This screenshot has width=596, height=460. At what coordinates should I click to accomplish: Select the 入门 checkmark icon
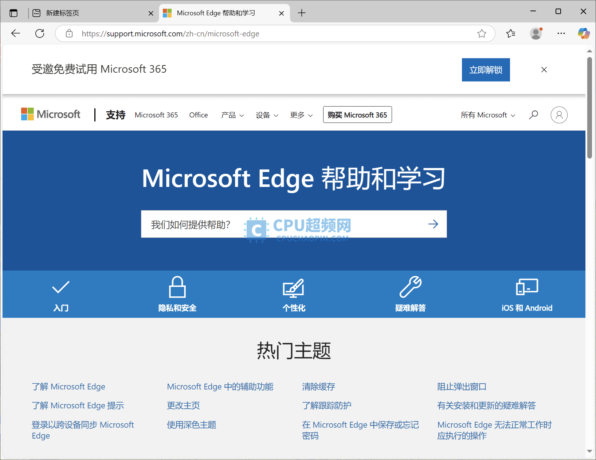click(x=60, y=287)
